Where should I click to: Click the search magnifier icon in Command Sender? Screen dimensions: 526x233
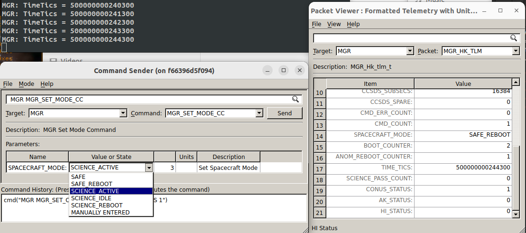[x=295, y=99]
